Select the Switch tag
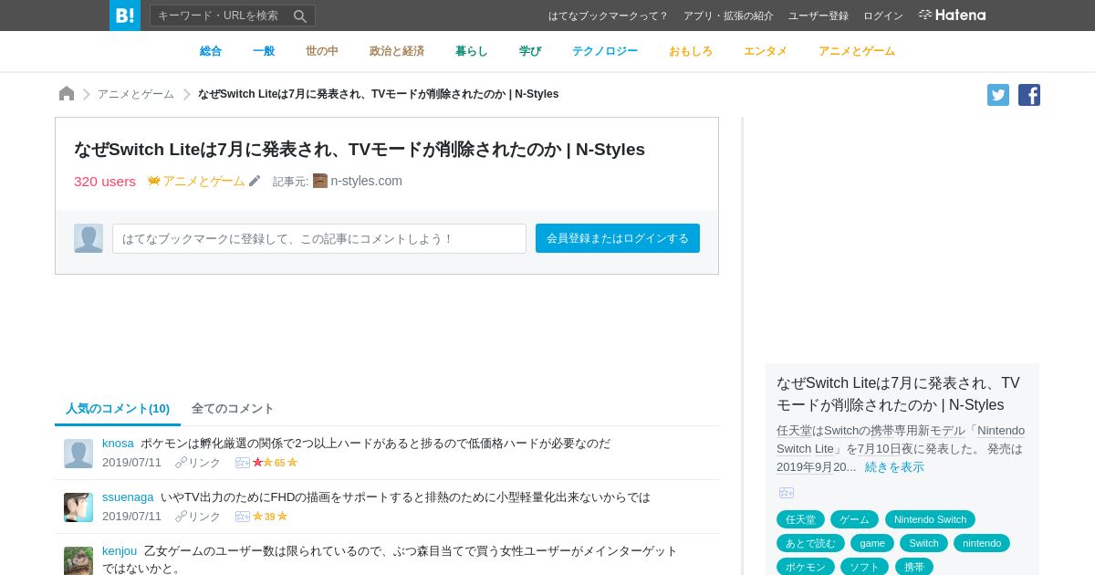Screen dimensions: 1095x575 coord(923,543)
